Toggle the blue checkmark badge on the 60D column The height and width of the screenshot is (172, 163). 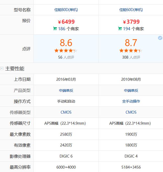point(160,38)
